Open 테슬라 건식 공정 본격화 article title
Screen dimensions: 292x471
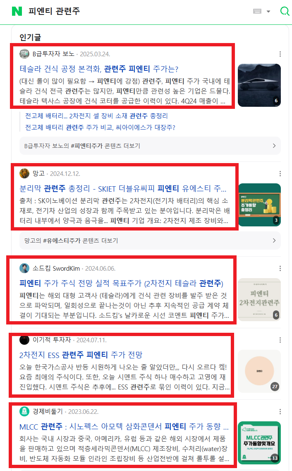(x=99, y=69)
